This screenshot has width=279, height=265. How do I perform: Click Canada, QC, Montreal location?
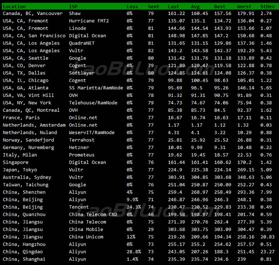[31, 110]
